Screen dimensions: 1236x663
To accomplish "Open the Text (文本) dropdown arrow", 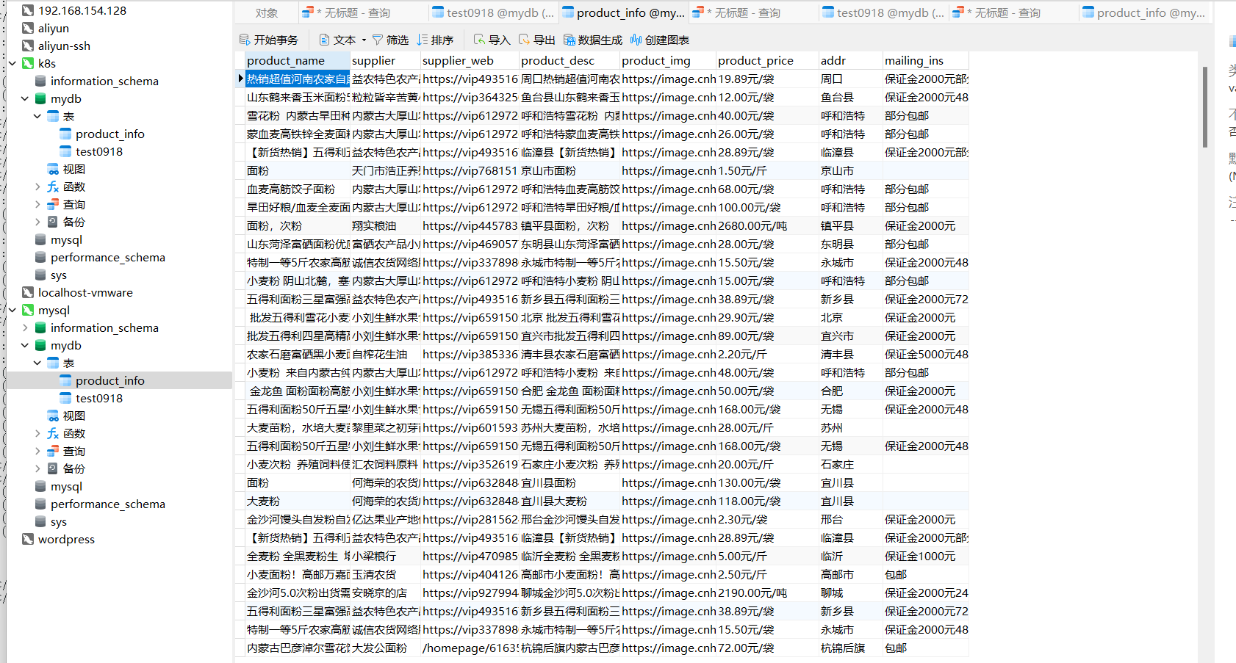I will (364, 40).
